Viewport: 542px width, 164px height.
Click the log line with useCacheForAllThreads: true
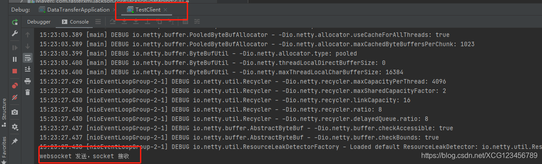point(244,35)
